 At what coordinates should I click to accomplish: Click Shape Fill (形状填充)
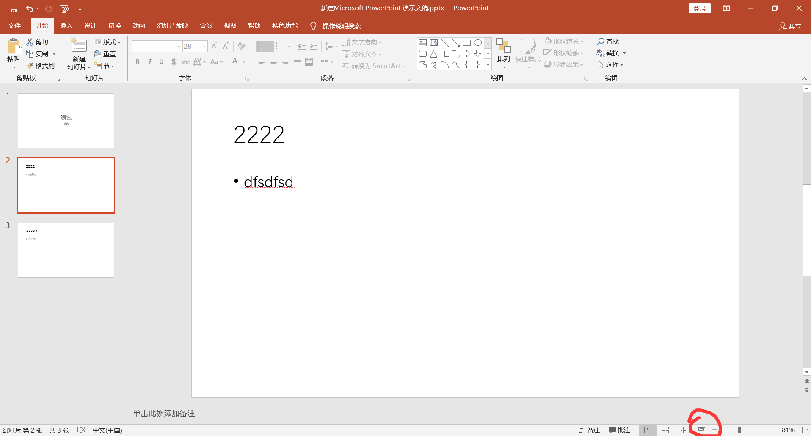tap(564, 41)
